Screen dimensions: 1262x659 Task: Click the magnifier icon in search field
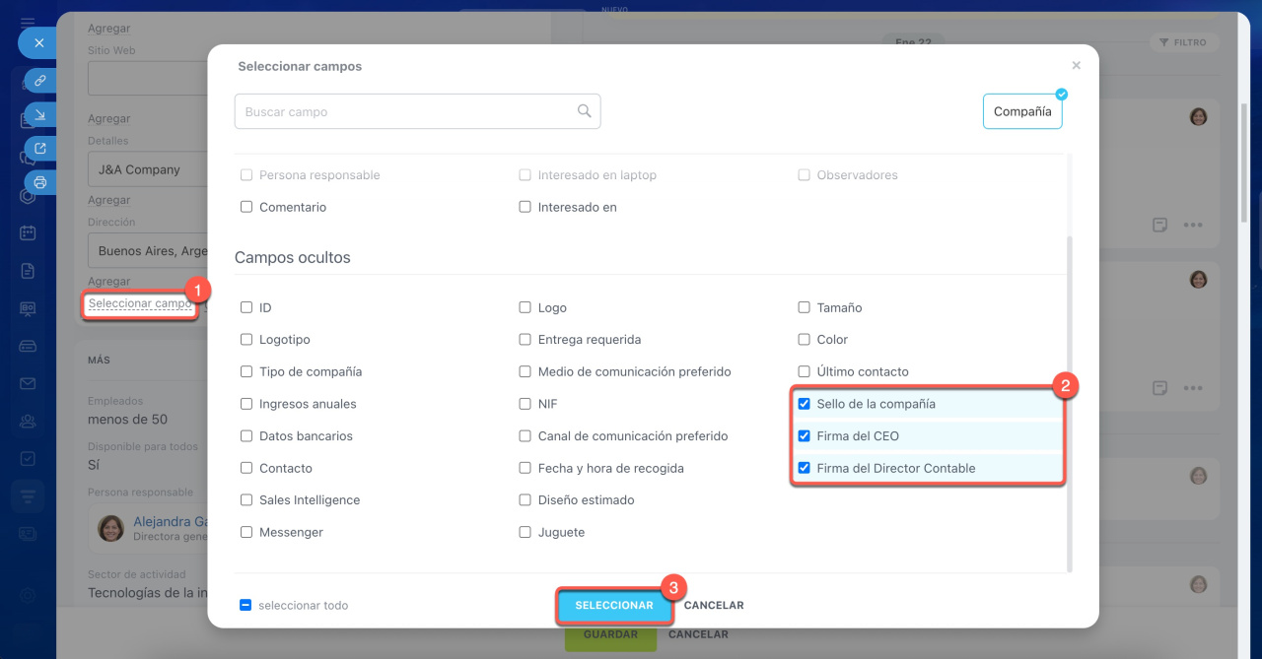point(584,111)
